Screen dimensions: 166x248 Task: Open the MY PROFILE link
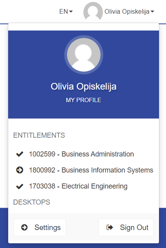tap(84, 100)
